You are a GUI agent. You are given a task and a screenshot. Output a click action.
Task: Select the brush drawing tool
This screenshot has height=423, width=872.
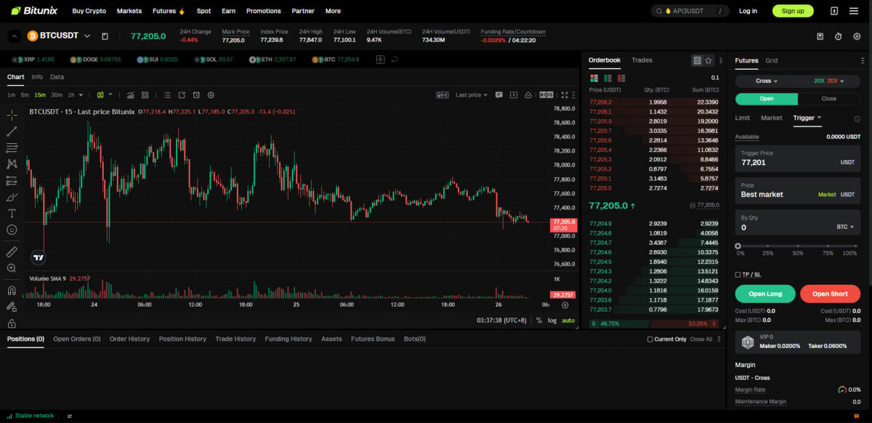pyautogui.click(x=12, y=197)
